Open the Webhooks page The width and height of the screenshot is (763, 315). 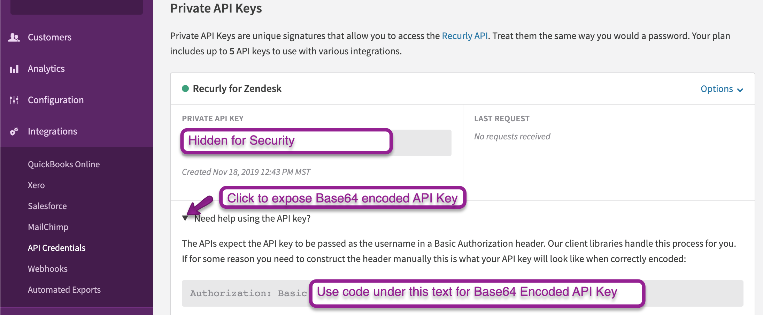tap(48, 269)
